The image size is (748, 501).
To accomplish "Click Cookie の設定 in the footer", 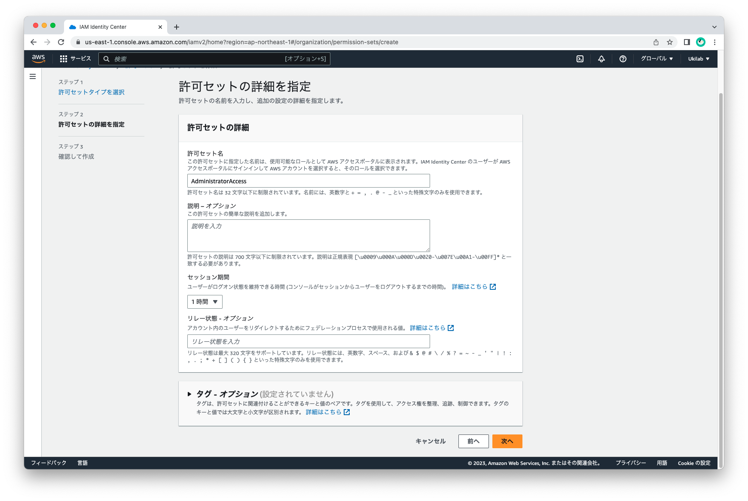I will pos(694,463).
